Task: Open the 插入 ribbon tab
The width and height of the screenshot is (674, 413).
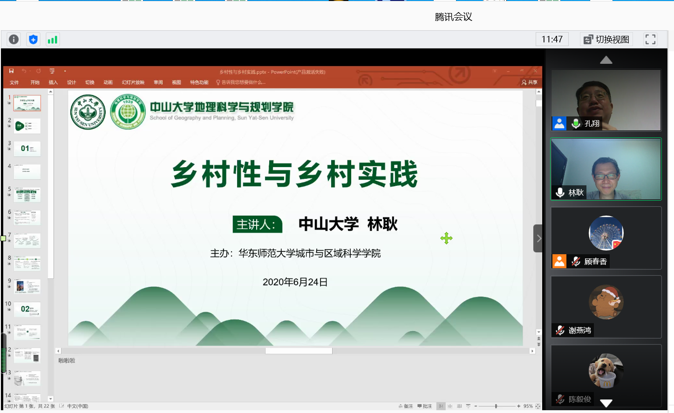Action: [53, 82]
